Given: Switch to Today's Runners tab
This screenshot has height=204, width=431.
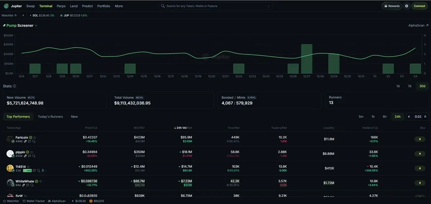Looking at the screenshot, I should (50, 117).
